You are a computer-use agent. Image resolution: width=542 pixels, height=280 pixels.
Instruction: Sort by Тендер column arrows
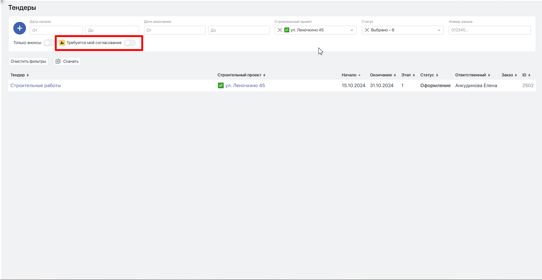click(x=28, y=75)
